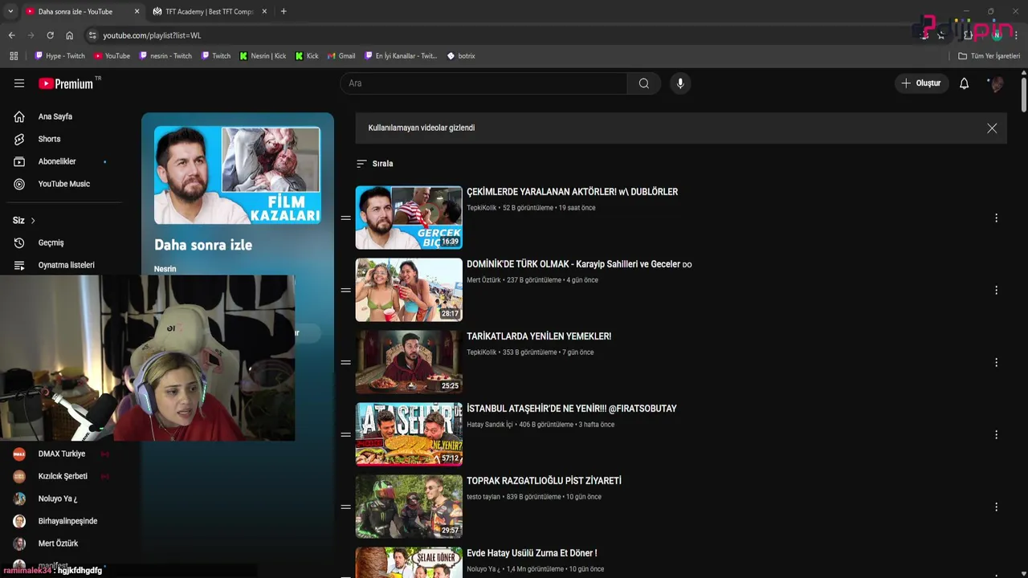Image resolution: width=1028 pixels, height=578 pixels.
Task: Grab reorder handle of DOMİNİK'DE TÜRK OLMAK video
Action: (346, 291)
